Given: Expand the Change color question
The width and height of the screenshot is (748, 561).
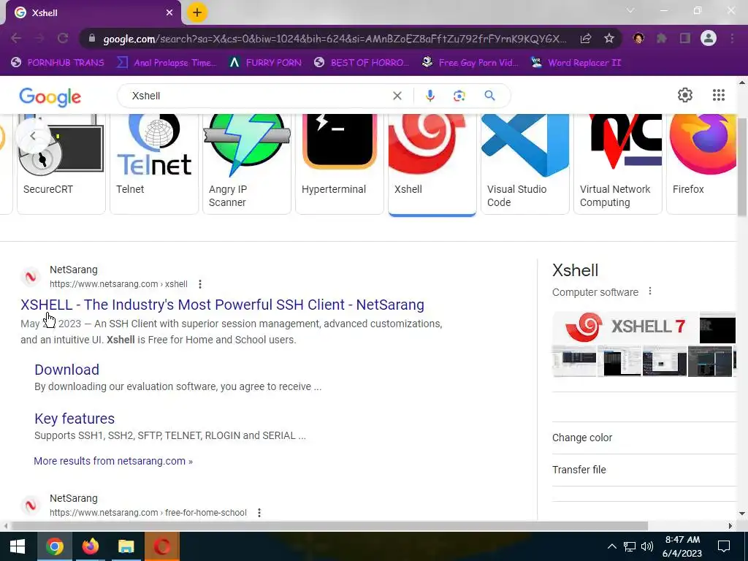Looking at the screenshot, I should point(644,438).
